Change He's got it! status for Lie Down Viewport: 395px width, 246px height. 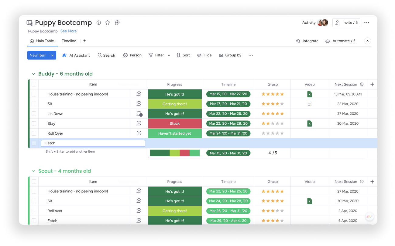tap(175, 114)
